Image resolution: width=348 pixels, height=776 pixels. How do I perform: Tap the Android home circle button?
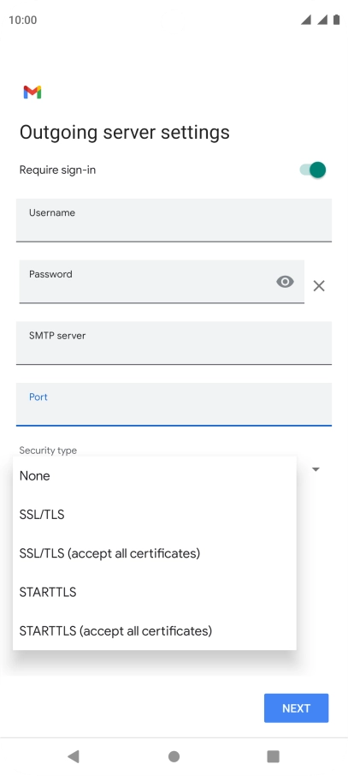click(174, 756)
